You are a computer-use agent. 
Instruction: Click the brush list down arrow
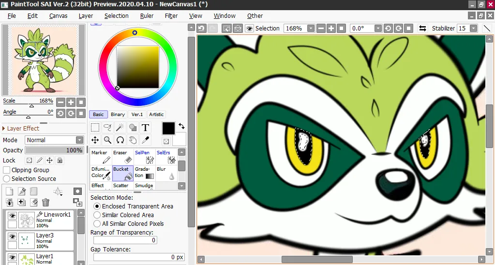tap(181, 186)
